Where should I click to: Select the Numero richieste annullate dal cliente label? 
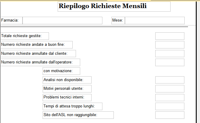tap(38, 54)
